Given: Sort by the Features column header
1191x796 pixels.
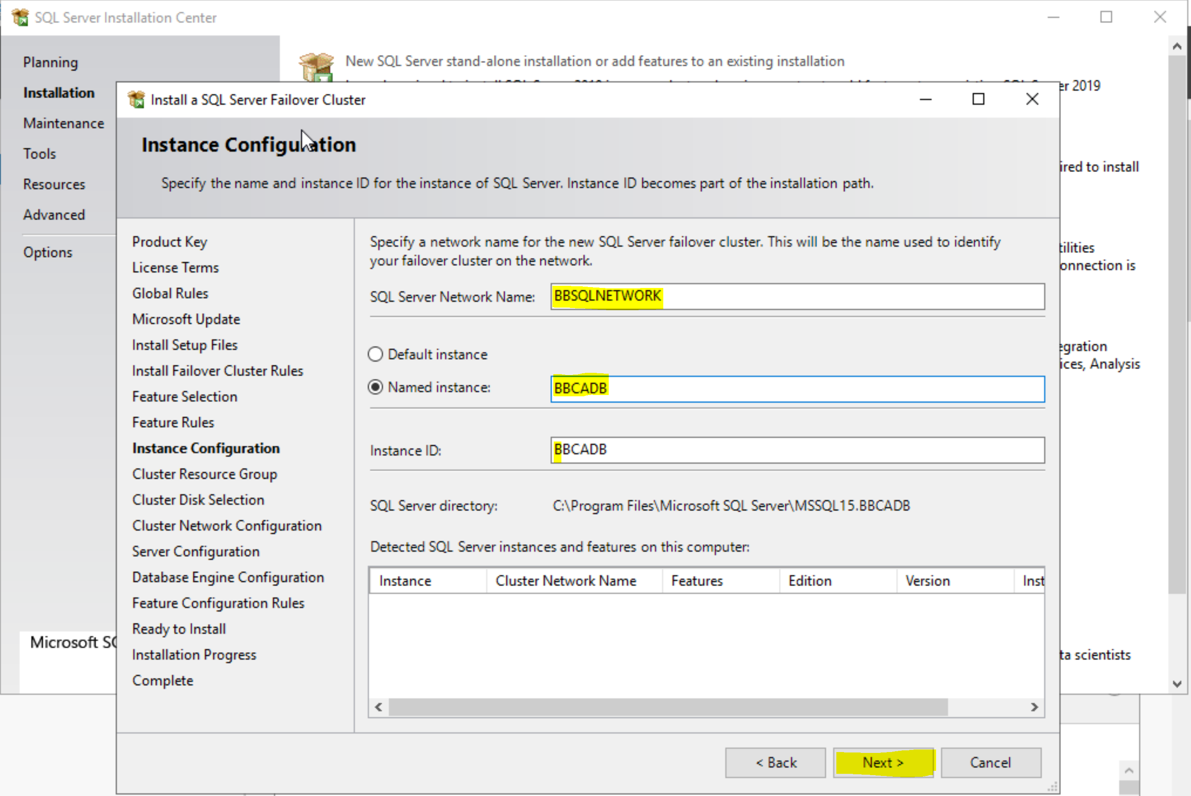Looking at the screenshot, I should click(721, 581).
